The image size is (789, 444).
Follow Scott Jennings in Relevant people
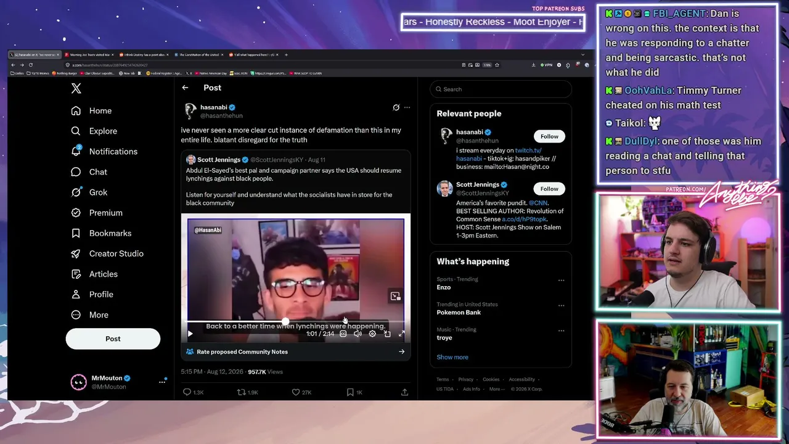(549, 189)
